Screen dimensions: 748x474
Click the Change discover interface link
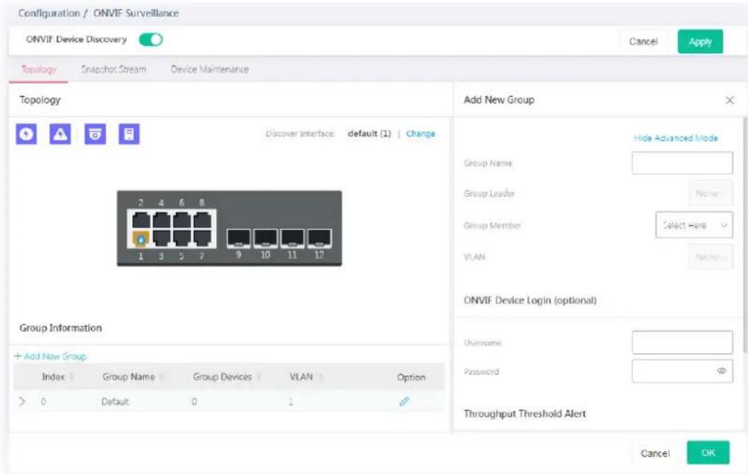(420, 134)
